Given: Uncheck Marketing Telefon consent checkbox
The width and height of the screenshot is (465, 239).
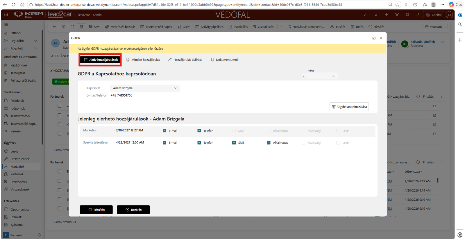Looking at the screenshot, I should tap(199, 131).
